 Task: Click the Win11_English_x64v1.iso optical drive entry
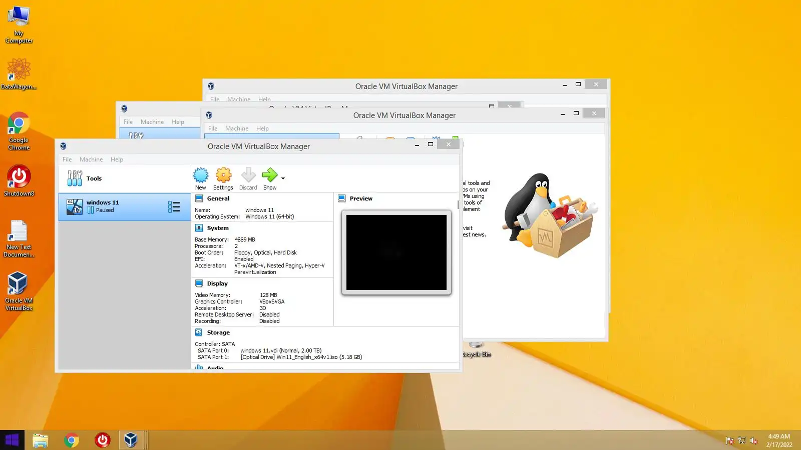(301, 357)
